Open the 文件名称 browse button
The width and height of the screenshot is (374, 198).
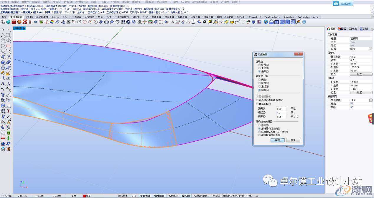370,100
